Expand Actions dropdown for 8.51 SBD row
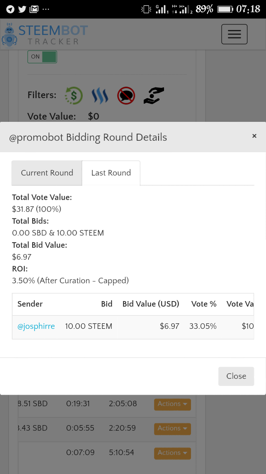Viewport: 266px width, 474px height. [x=172, y=404]
